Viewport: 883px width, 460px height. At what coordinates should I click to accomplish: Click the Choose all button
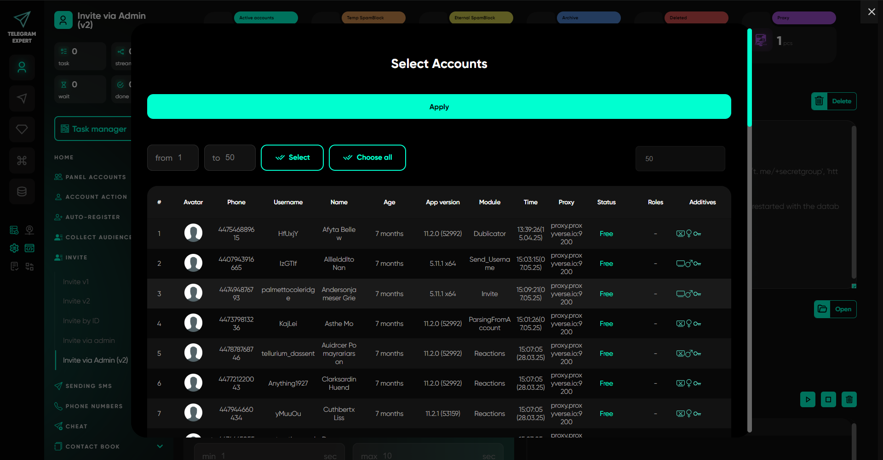(367, 157)
